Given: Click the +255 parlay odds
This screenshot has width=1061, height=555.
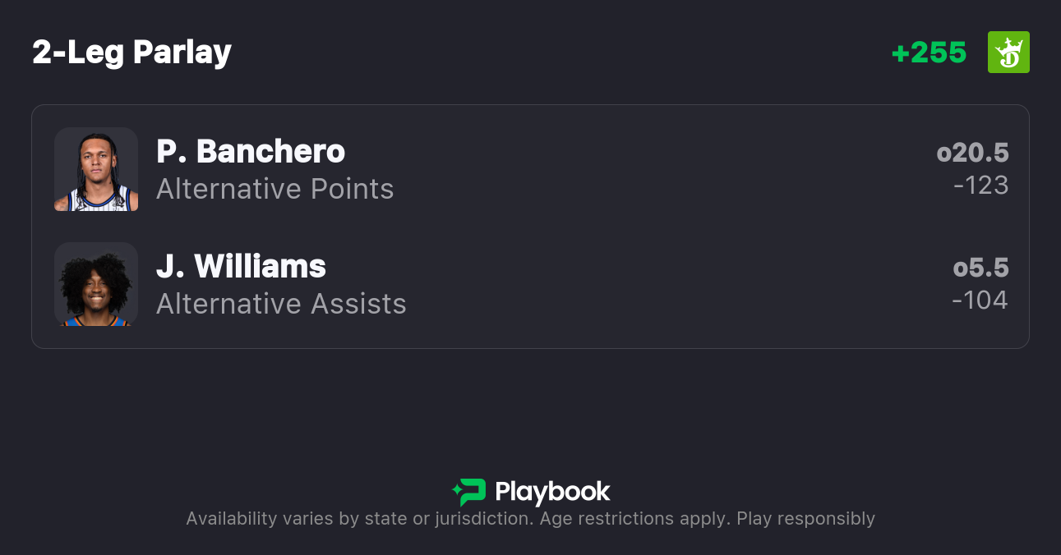Looking at the screenshot, I should [929, 53].
